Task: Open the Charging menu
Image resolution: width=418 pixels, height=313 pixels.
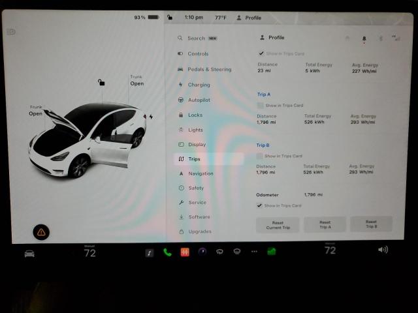Action: click(x=194, y=85)
